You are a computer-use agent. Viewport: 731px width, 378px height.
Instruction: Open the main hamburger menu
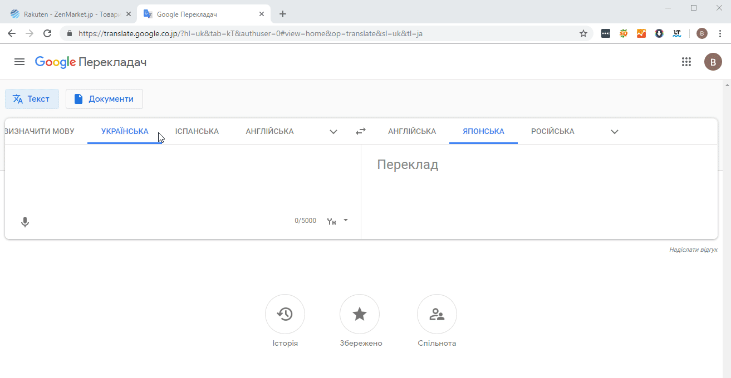click(x=19, y=62)
